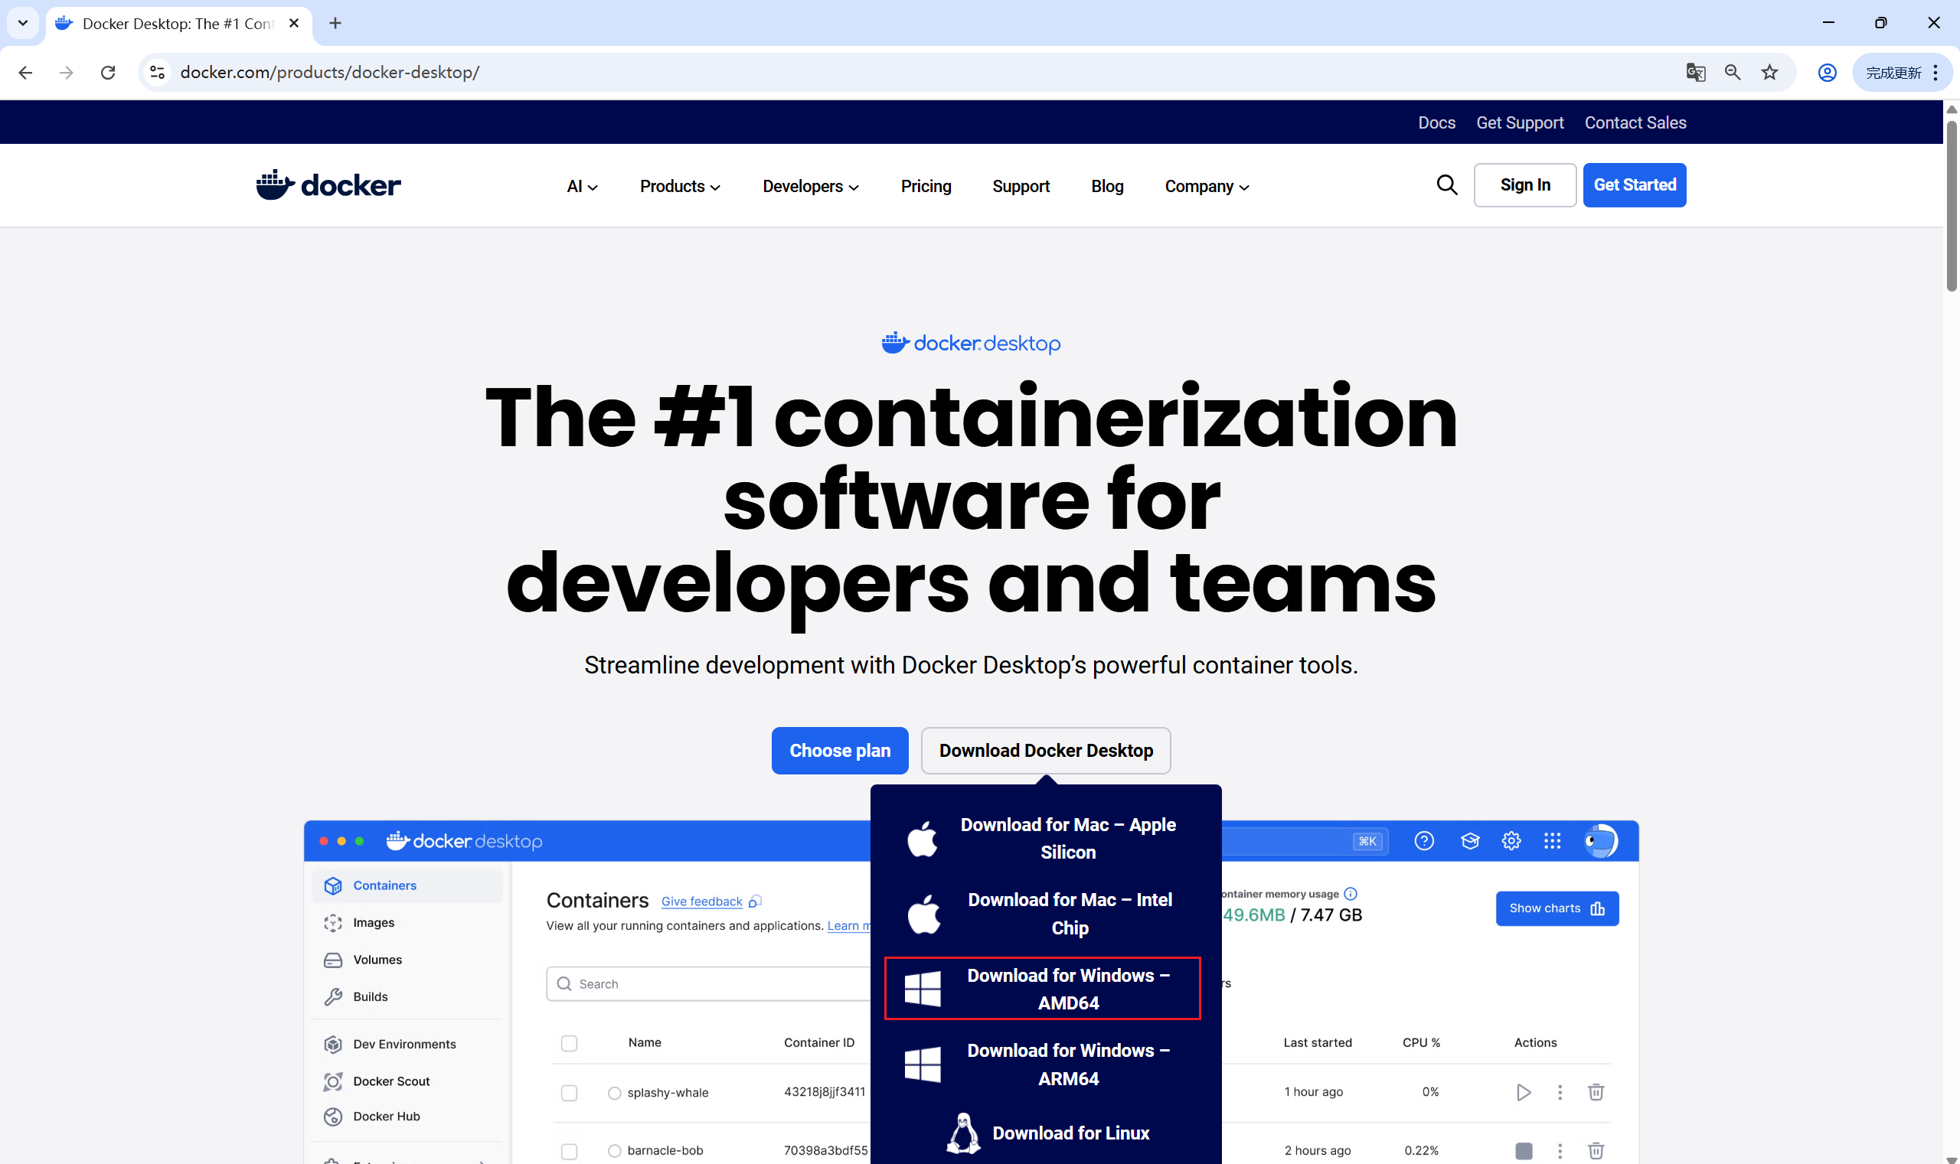Expand the Company navigation dropdown
Image resolution: width=1960 pixels, height=1164 pixels.
tap(1207, 187)
